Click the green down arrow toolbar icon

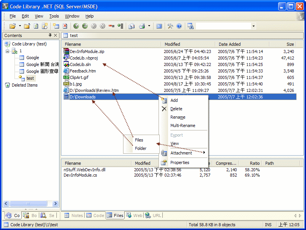[x=85, y=26]
